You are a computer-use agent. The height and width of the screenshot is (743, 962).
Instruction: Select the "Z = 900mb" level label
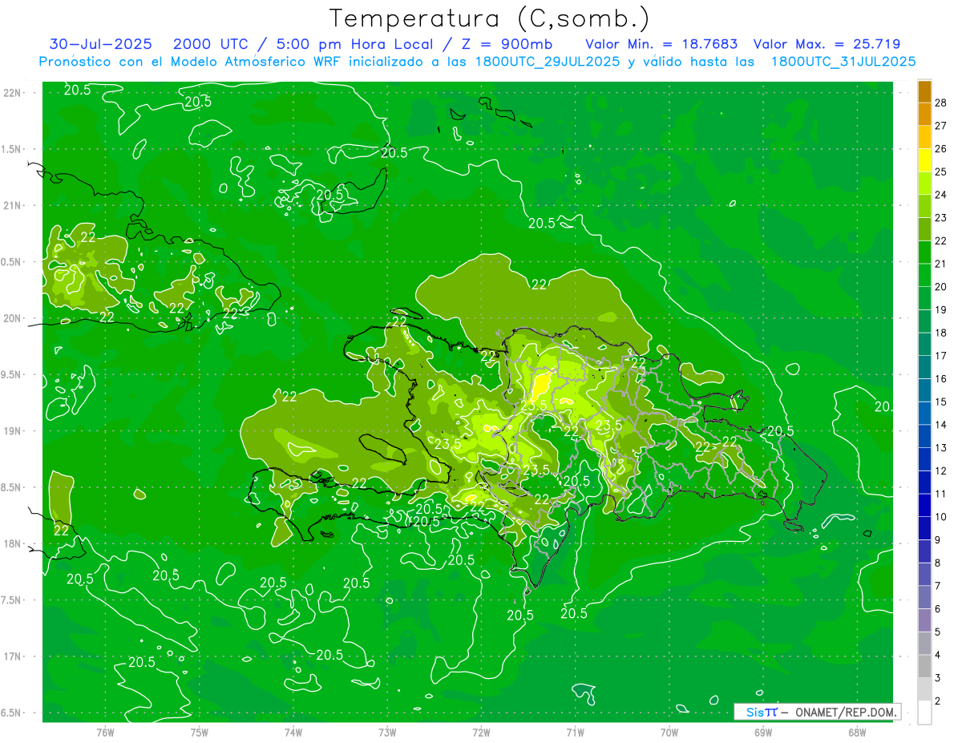pos(504,44)
